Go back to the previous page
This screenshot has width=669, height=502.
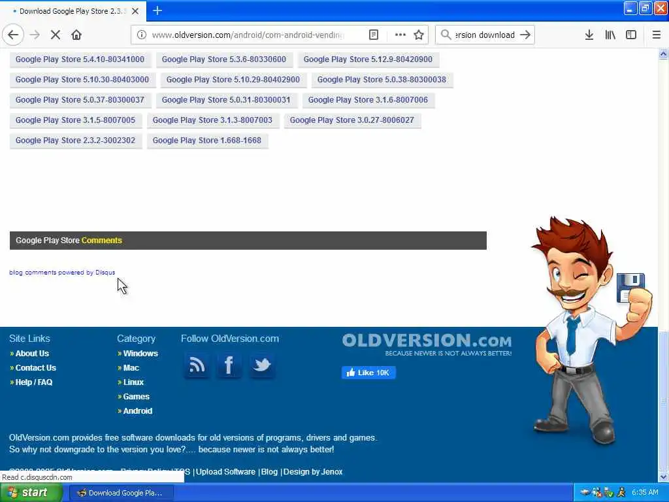(x=13, y=35)
